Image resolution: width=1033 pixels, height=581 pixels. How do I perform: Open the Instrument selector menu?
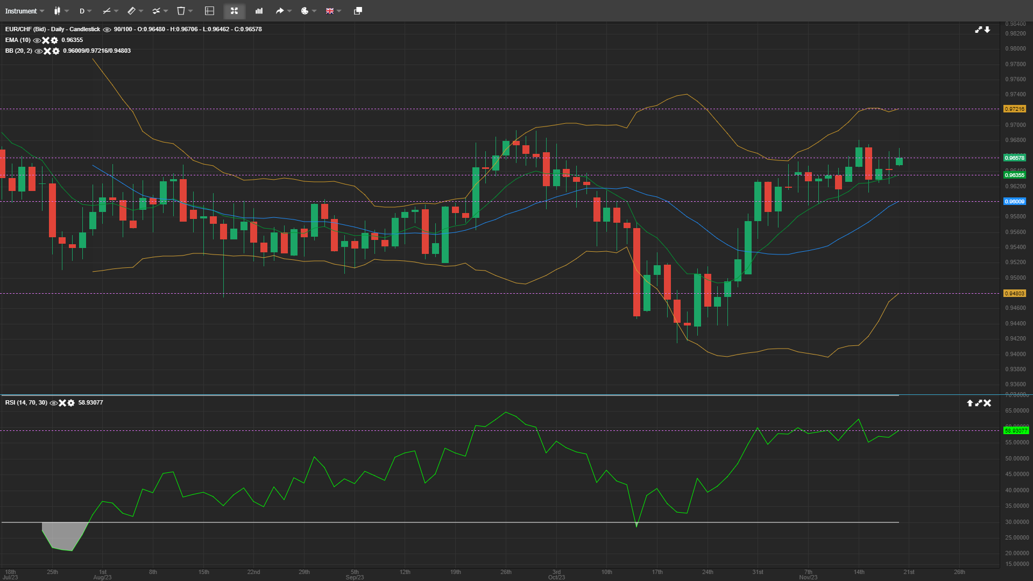24,11
